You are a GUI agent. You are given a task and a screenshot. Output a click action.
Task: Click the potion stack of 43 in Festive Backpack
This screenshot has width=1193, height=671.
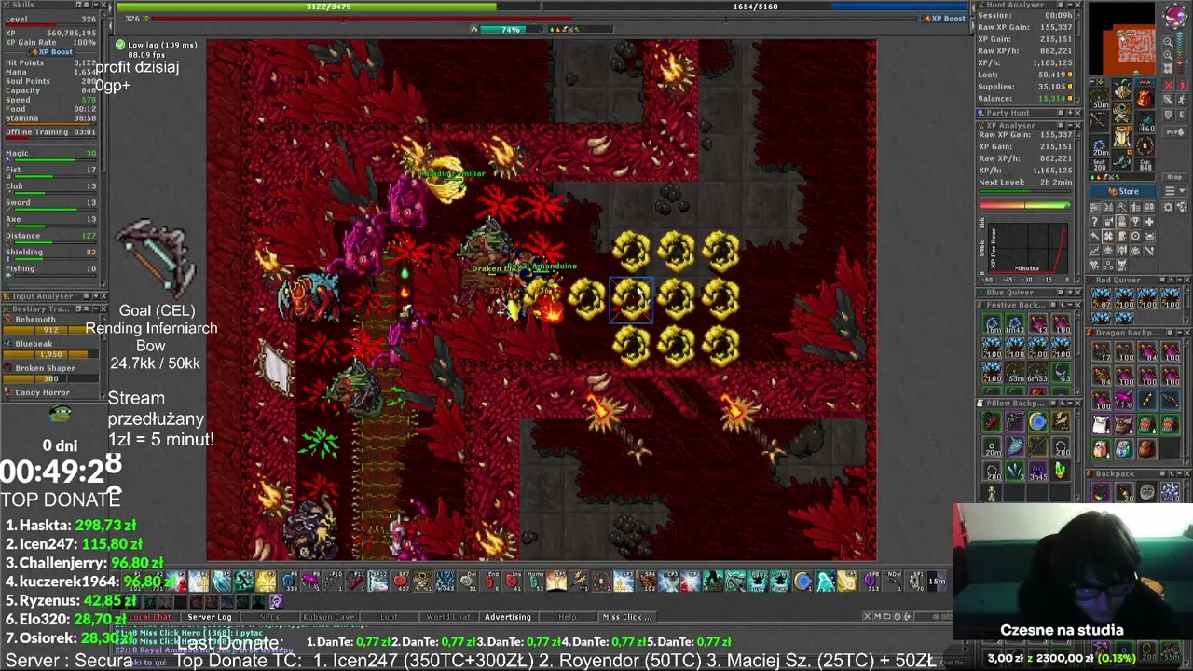coord(1037,323)
